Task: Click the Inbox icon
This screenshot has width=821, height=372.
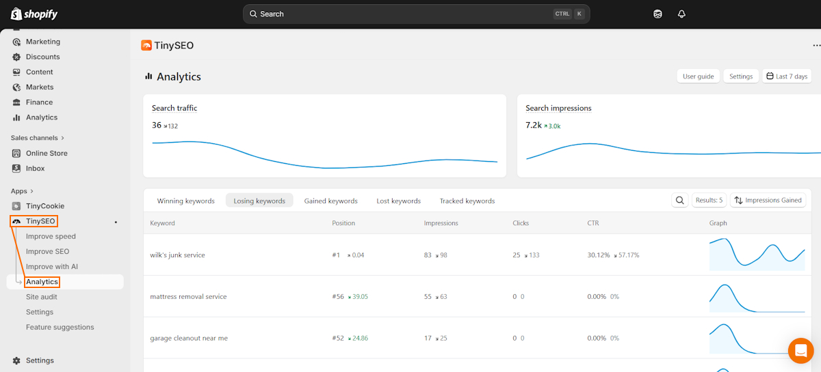Action: pyautogui.click(x=16, y=169)
